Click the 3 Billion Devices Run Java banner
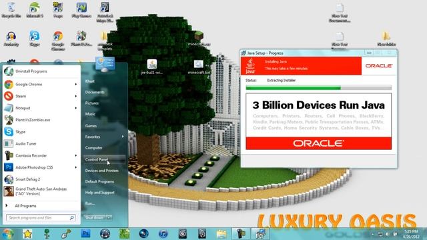The width and height of the screenshot is (427, 240). pos(319,121)
